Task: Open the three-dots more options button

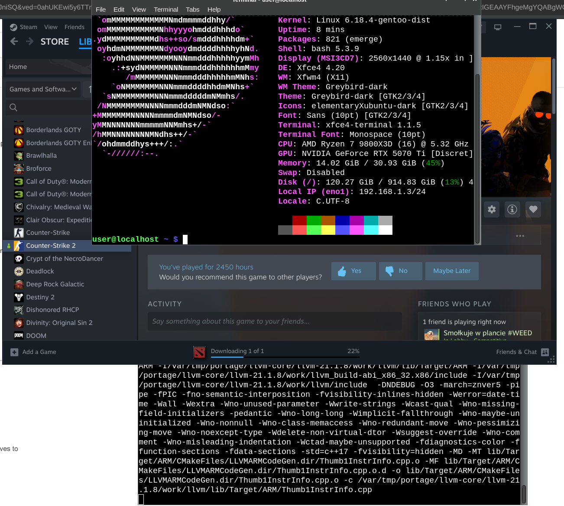Action: (x=520, y=236)
